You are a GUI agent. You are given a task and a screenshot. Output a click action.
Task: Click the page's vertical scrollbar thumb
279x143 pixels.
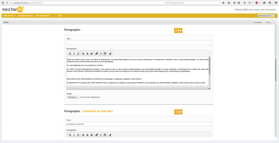point(276,70)
